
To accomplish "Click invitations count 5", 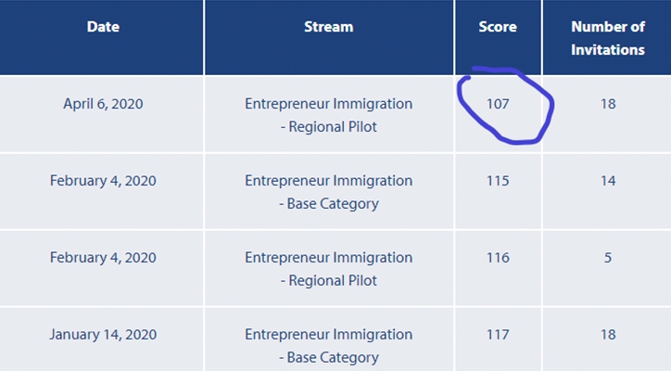I will tap(608, 258).
